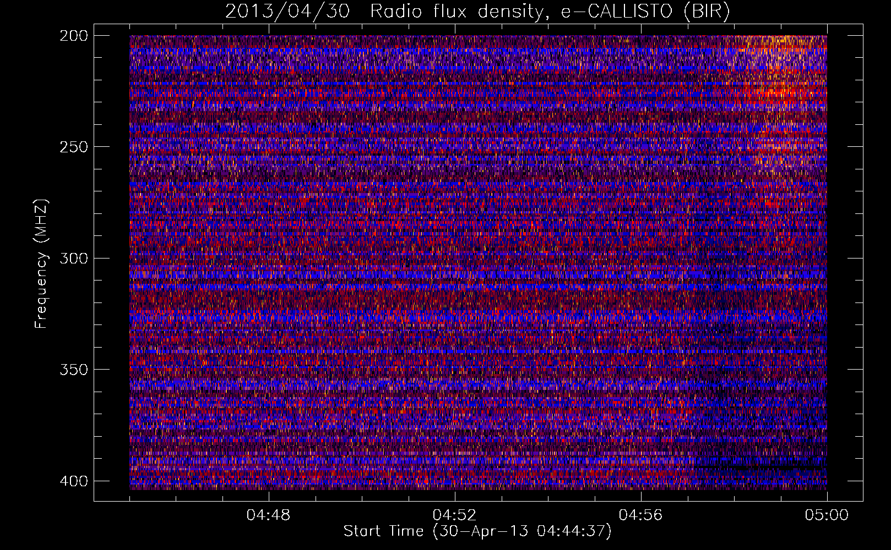891x550 pixels.
Task: Click the 400 frequency tick label
Action: 73,481
